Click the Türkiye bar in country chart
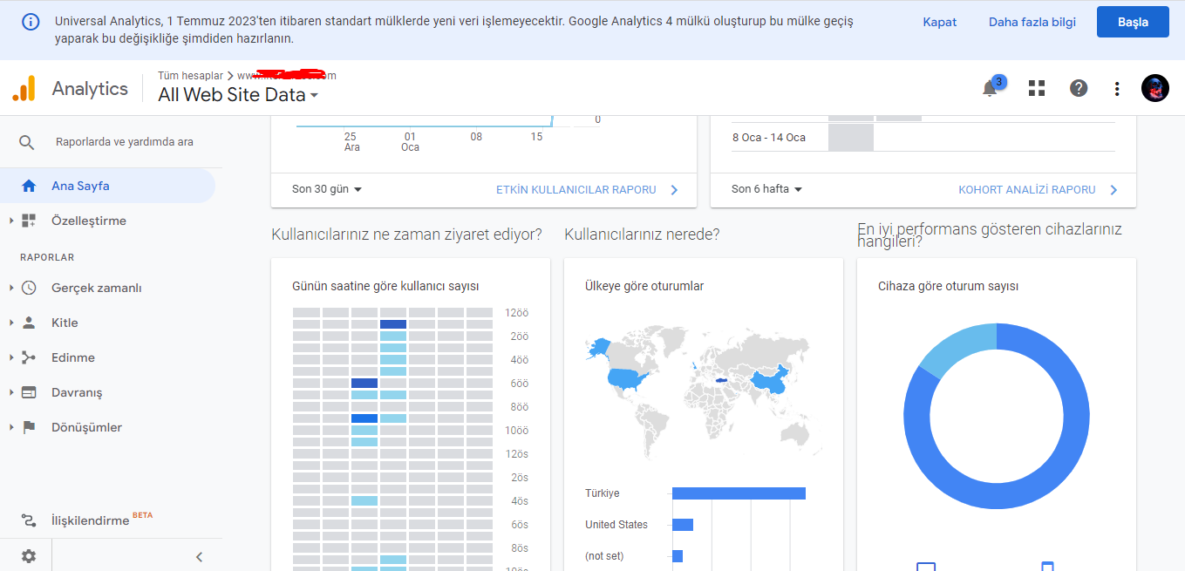This screenshot has width=1185, height=571. tap(739, 493)
